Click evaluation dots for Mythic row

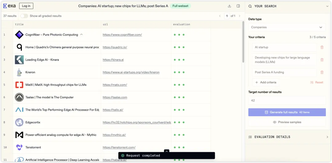tap(179, 135)
